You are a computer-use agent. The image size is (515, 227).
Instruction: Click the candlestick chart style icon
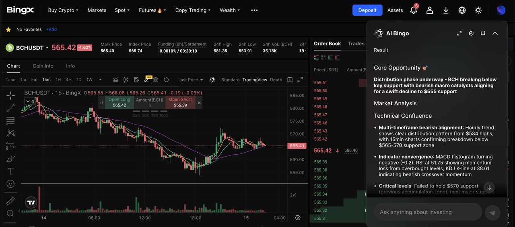pyautogui.click(x=126, y=80)
